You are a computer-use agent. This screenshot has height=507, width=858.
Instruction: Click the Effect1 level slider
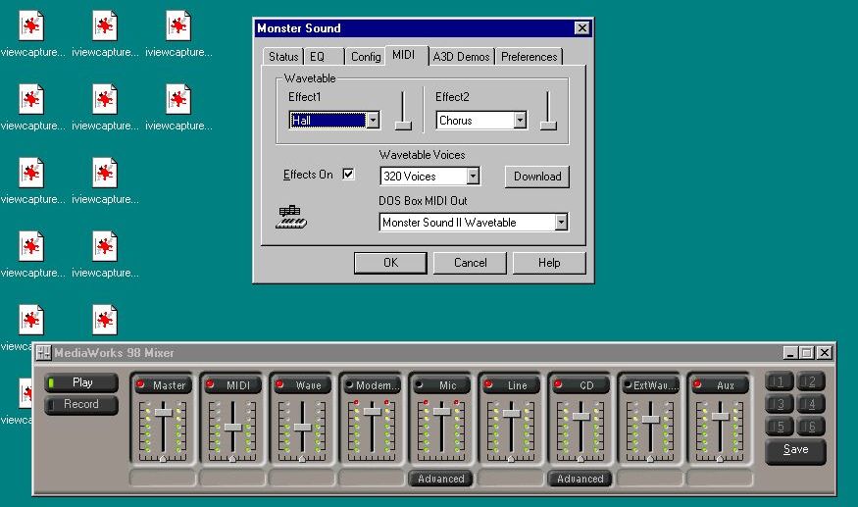click(403, 126)
